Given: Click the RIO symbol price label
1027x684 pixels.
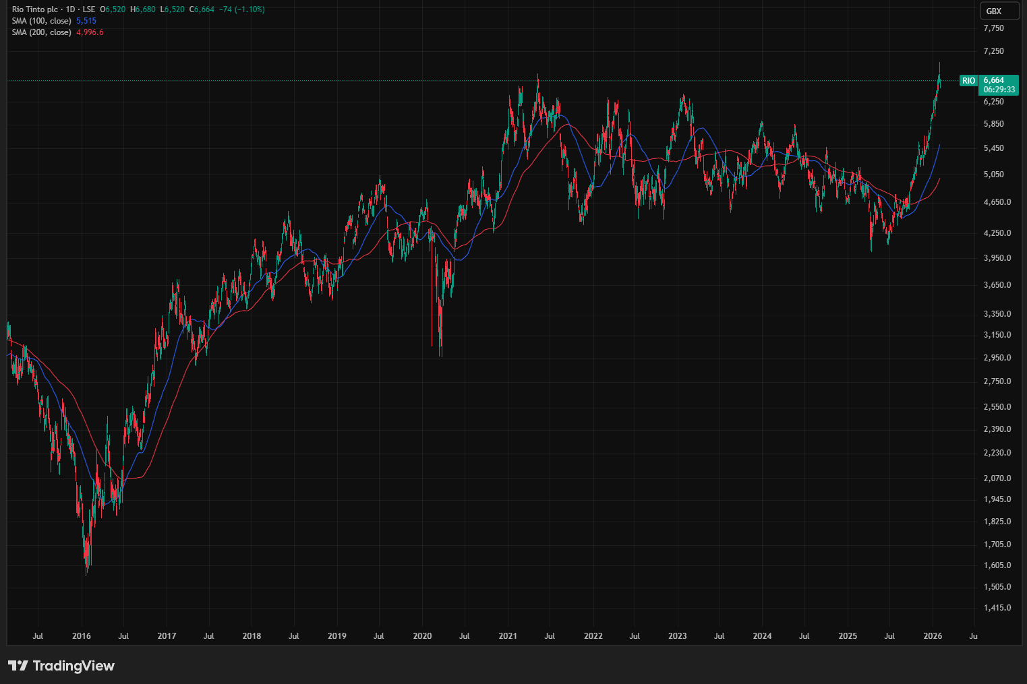Looking at the screenshot, I should (x=968, y=81).
